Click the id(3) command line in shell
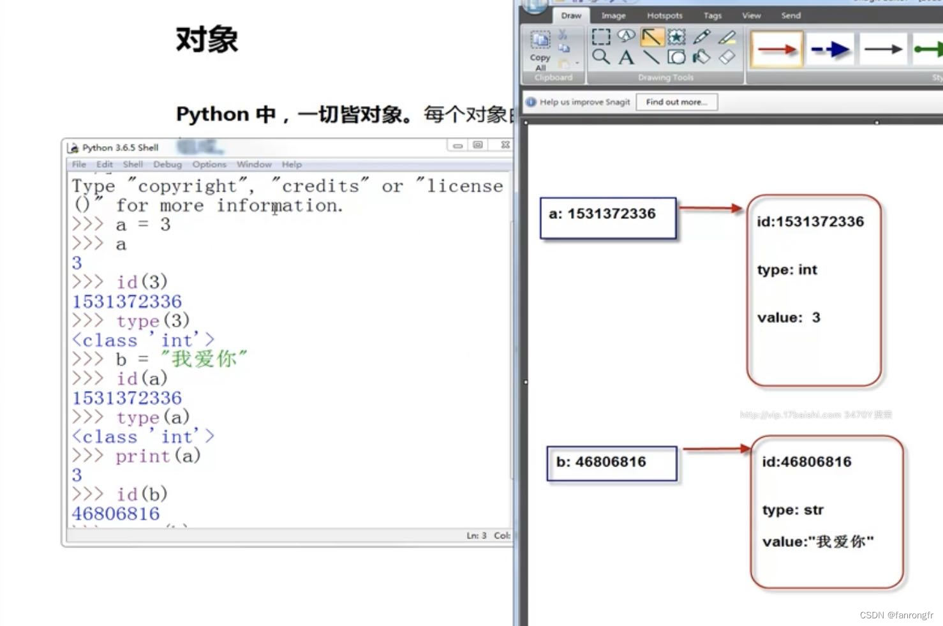Viewport: 943px width, 626px height. [x=119, y=282]
